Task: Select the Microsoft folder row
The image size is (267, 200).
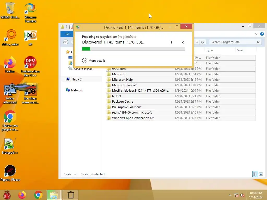Action: click(x=180, y=74)
